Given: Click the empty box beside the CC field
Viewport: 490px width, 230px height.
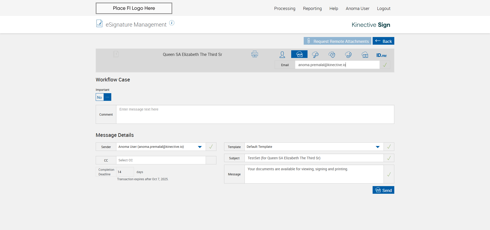Looking at the screenshot, I should click(211, 160).
